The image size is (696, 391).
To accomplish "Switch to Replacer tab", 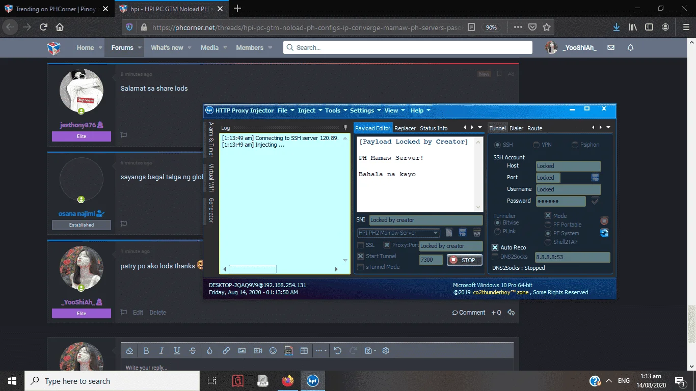I will pos(405,128).
